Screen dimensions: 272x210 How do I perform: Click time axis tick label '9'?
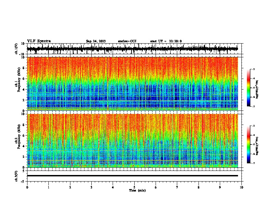coord(220,187)
